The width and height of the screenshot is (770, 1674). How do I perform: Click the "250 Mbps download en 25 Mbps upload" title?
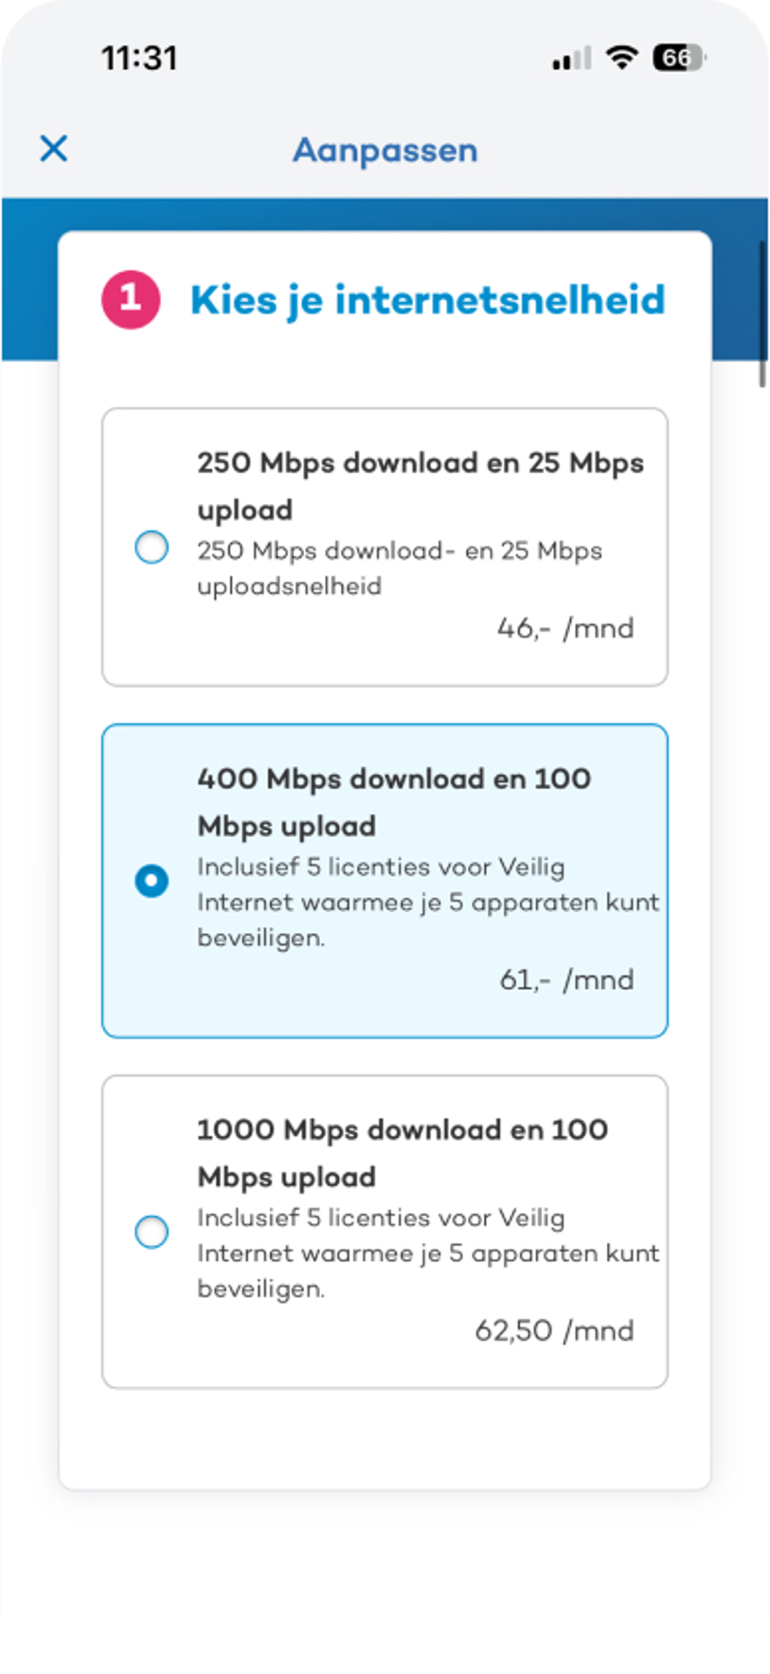[x=420, y=486]
